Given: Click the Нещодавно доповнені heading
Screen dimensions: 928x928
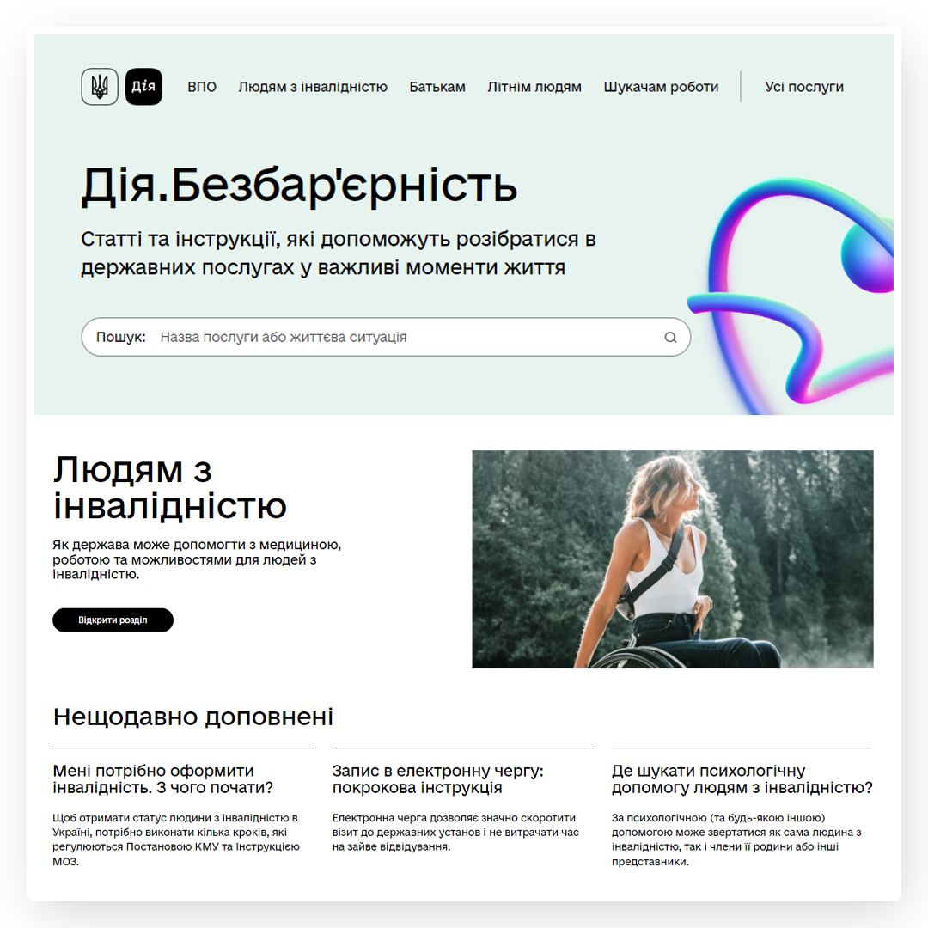Looking at the screenshot, I should coord(193,717).
